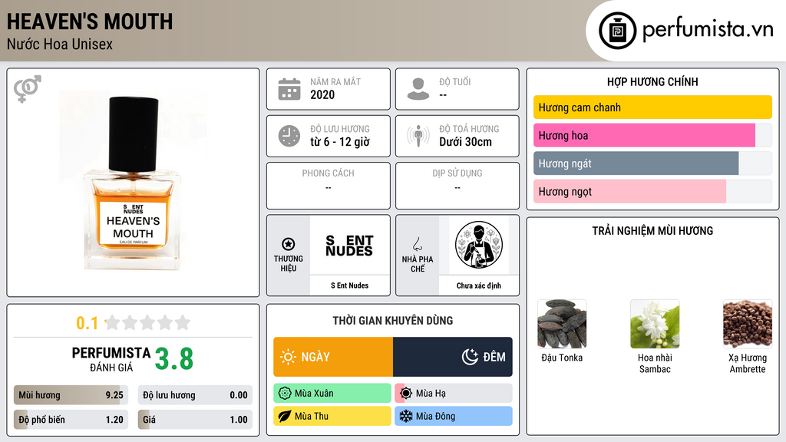Select the Mùa Thu season bar

(x=332, y=416)
